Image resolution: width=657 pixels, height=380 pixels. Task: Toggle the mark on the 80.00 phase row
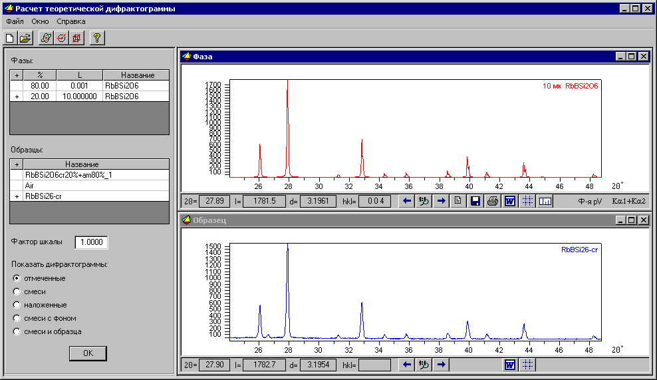coord(17,86)
